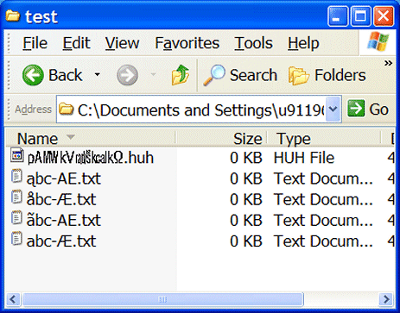Click the notepad icon of åbc-Æ.txt
Image resolution: width=400 pixels, height=313 pixels.
(x=16, y=197)
